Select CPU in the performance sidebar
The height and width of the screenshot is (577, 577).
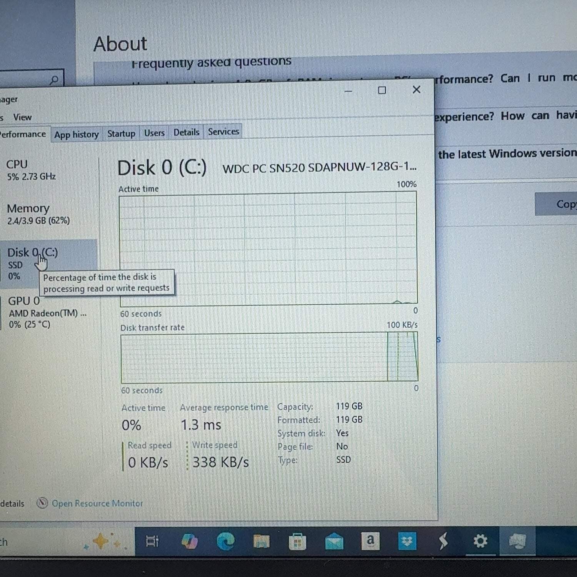pyautogui.click(x=48, y=170)
